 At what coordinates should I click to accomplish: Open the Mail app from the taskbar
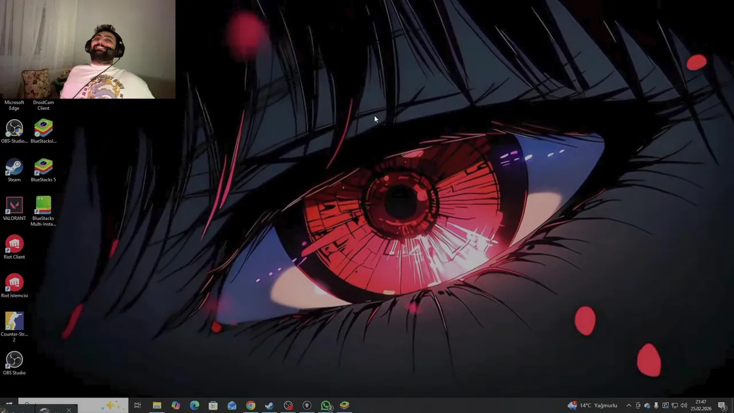(232, 406)
